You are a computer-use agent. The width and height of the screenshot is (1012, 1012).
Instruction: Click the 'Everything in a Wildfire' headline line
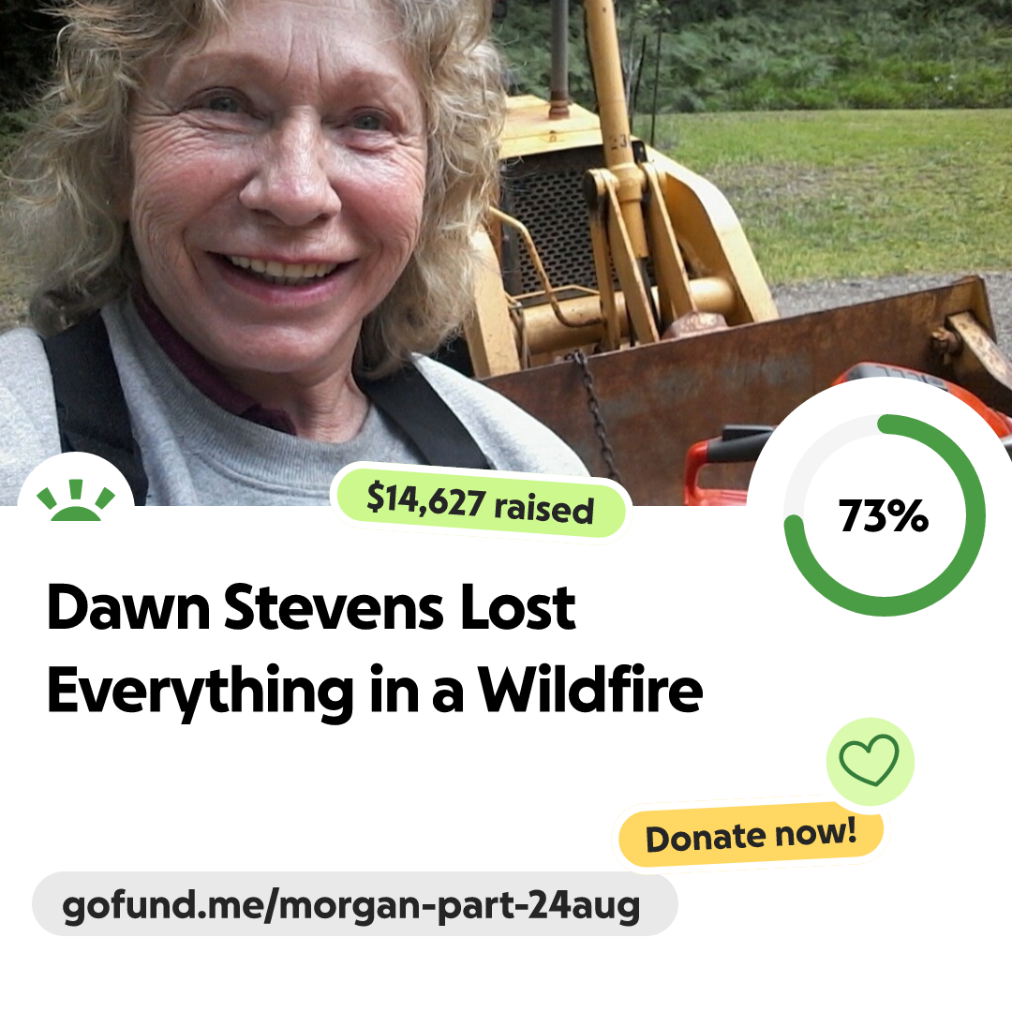coord(374,691)
